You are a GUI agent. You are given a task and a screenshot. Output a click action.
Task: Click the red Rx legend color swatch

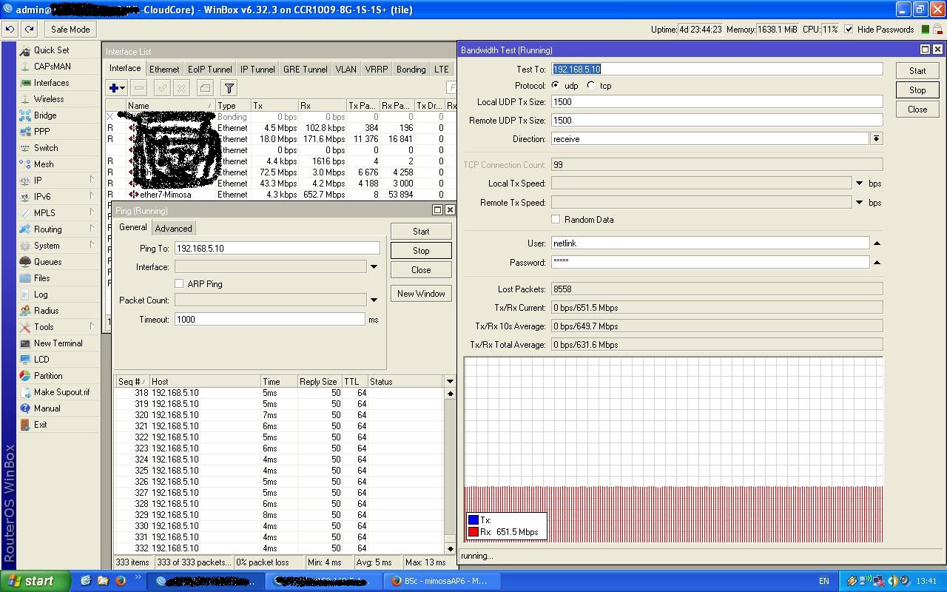(473, 532)
